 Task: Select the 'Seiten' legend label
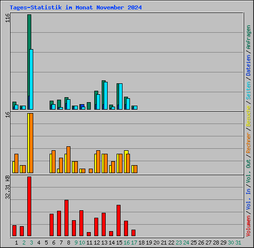coord(248,91)
